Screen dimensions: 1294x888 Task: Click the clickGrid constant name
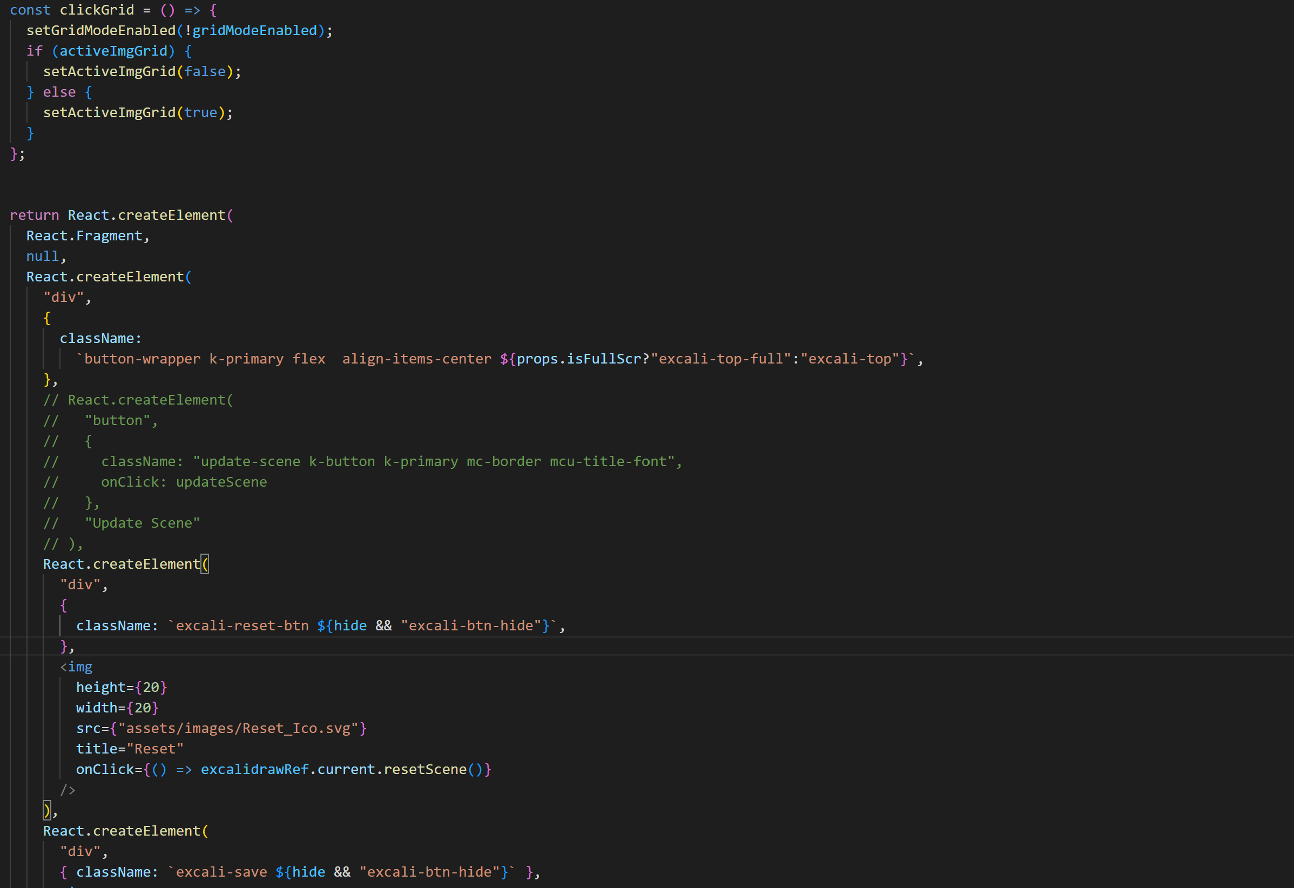pyautogui.click(x=98, y=10)
